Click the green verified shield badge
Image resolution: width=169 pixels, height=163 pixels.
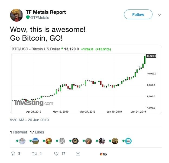point(28,17)
